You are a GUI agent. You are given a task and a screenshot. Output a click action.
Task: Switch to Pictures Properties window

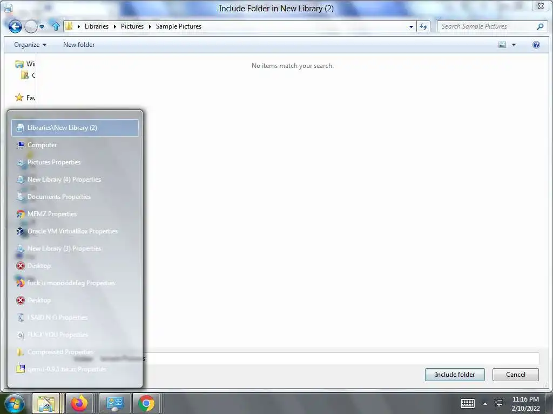click(75, 162)
